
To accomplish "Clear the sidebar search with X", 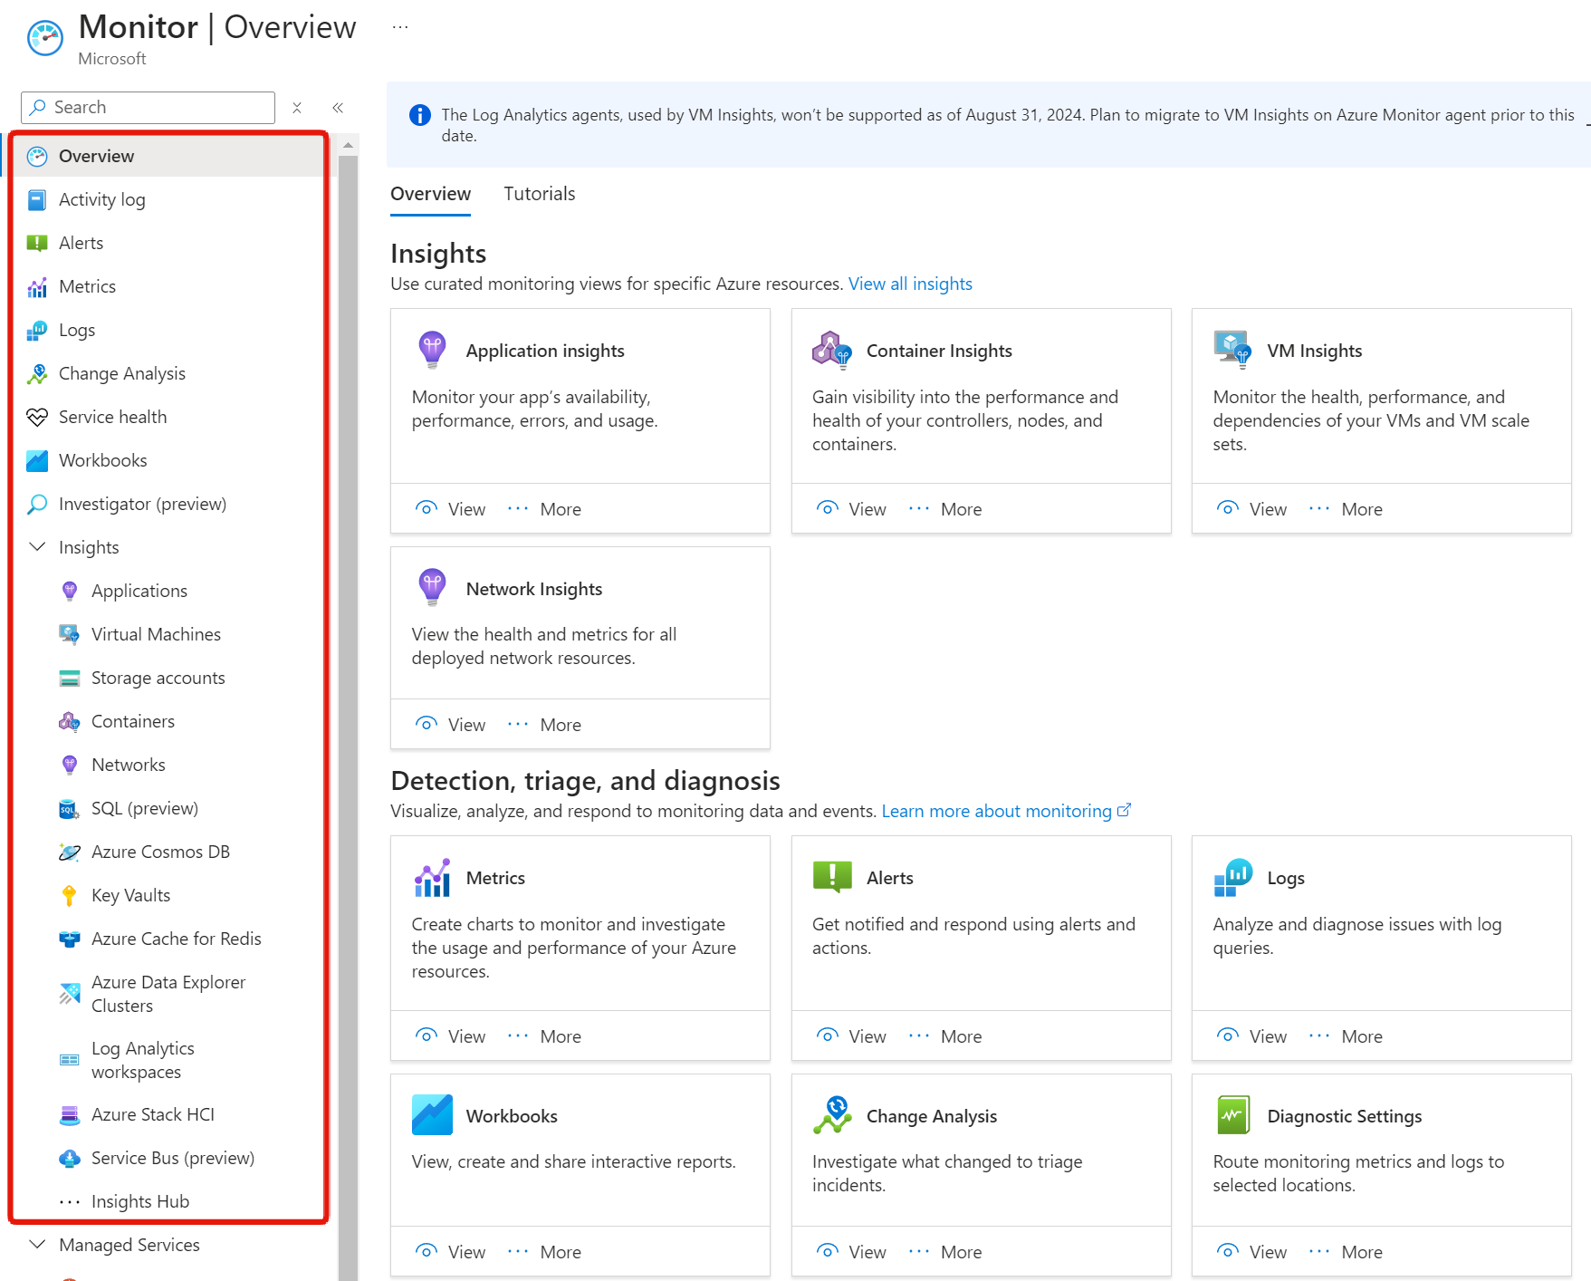I will [297, 108].
